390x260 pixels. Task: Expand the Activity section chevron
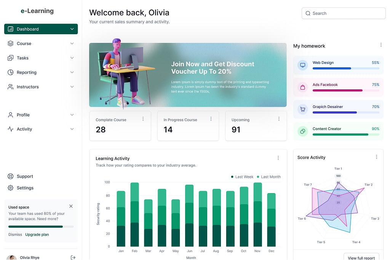point(72,129)
